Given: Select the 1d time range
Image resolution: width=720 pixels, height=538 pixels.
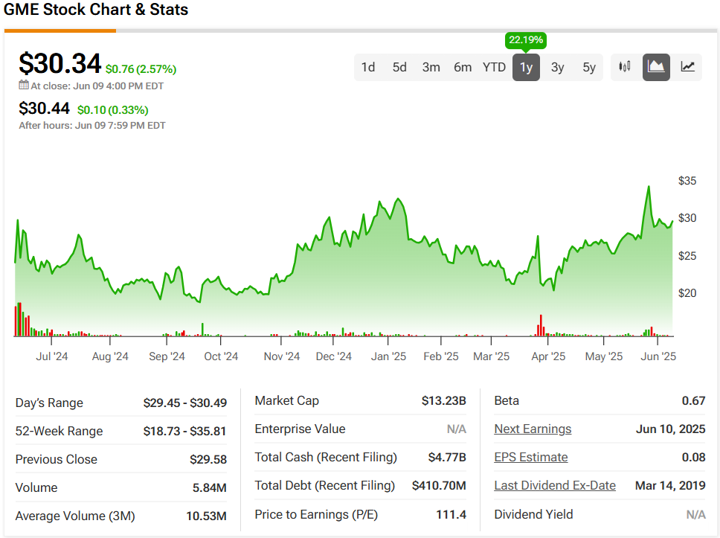Looking at the screenshot, I should (368, 67).
